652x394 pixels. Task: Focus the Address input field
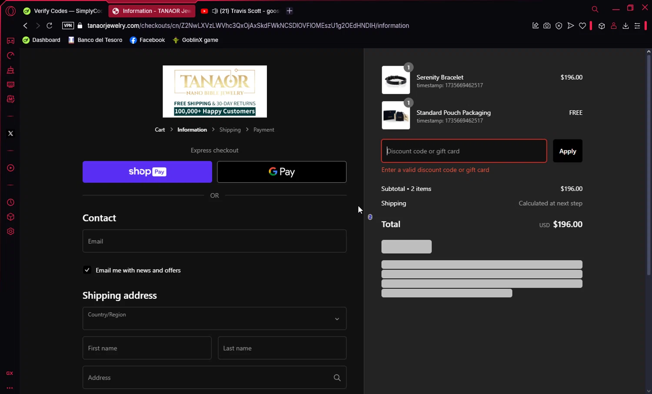click(214, 377)
